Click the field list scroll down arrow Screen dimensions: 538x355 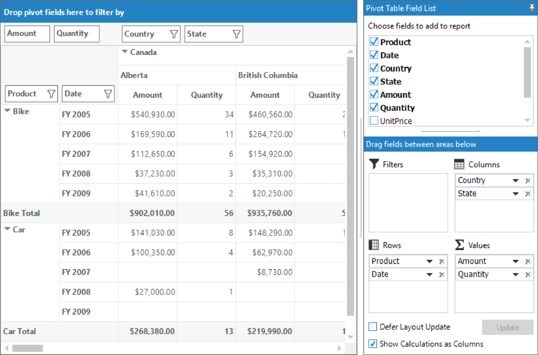(x=528, y=121)
